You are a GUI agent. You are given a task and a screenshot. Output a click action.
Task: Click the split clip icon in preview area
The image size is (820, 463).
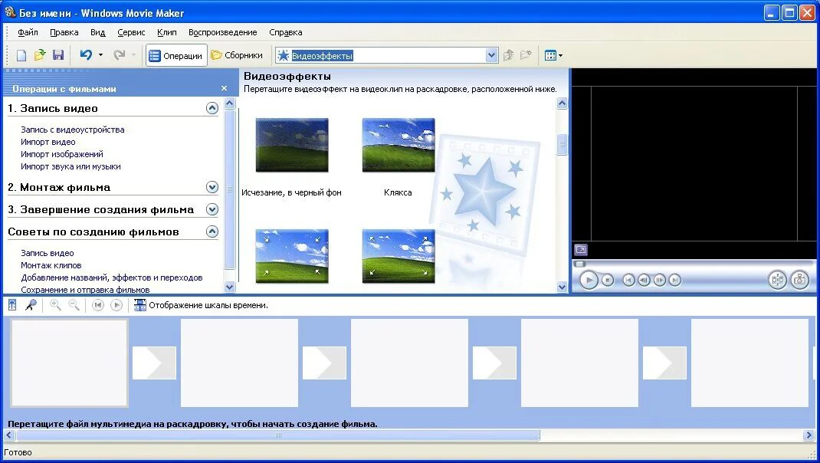point(777,281)
